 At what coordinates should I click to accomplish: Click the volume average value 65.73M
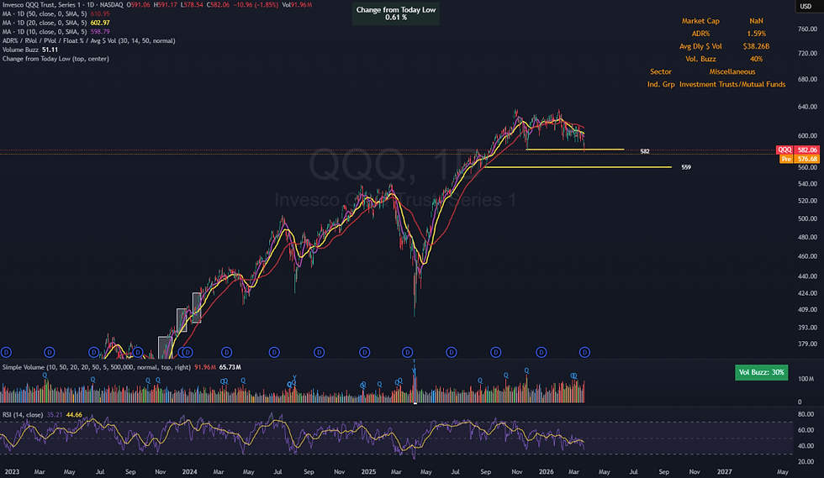230,367
